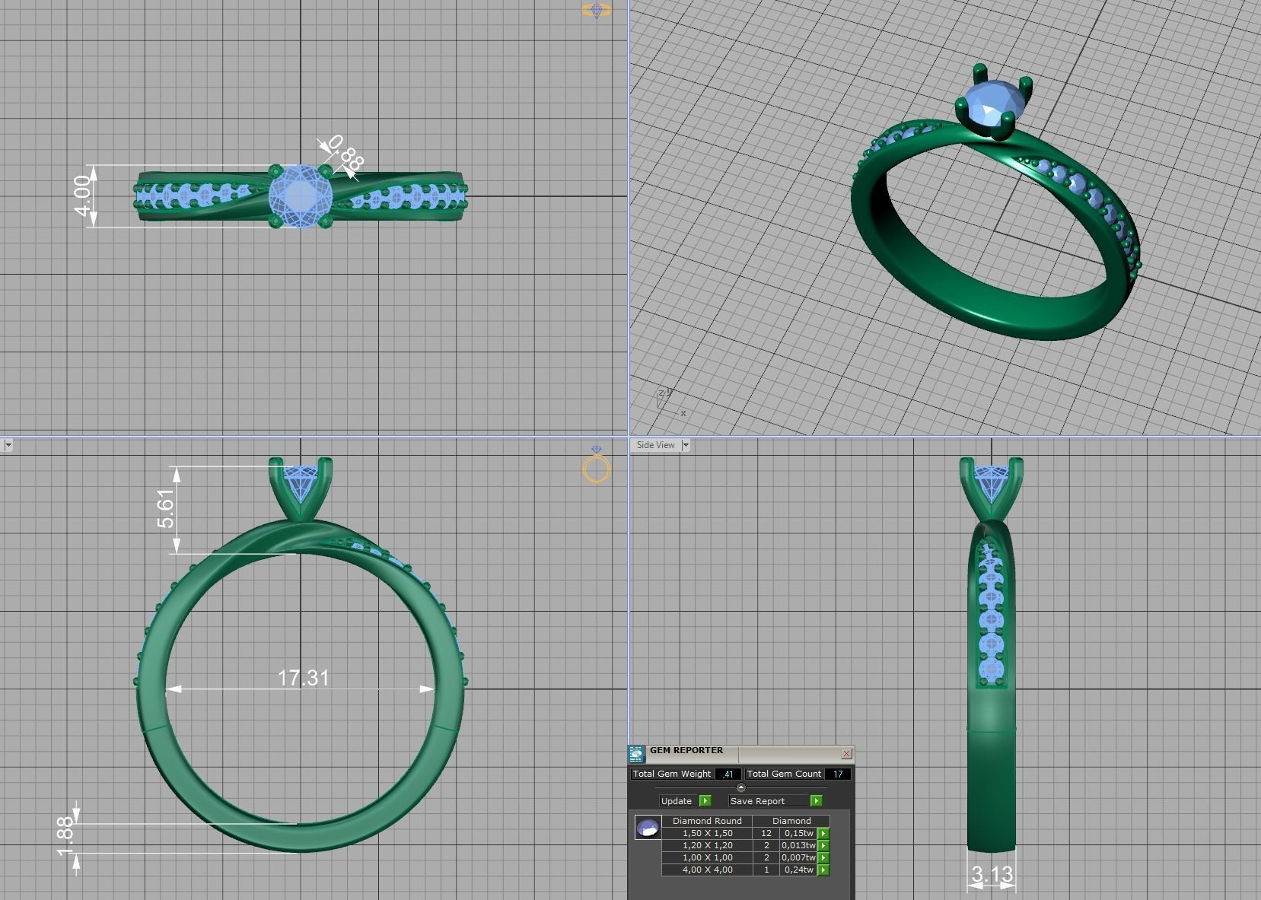This screenshot has width=1261, height=900.
Task: Click the 5.61 height dimension label
Action: pyautogui.click(x=165, y=508)
